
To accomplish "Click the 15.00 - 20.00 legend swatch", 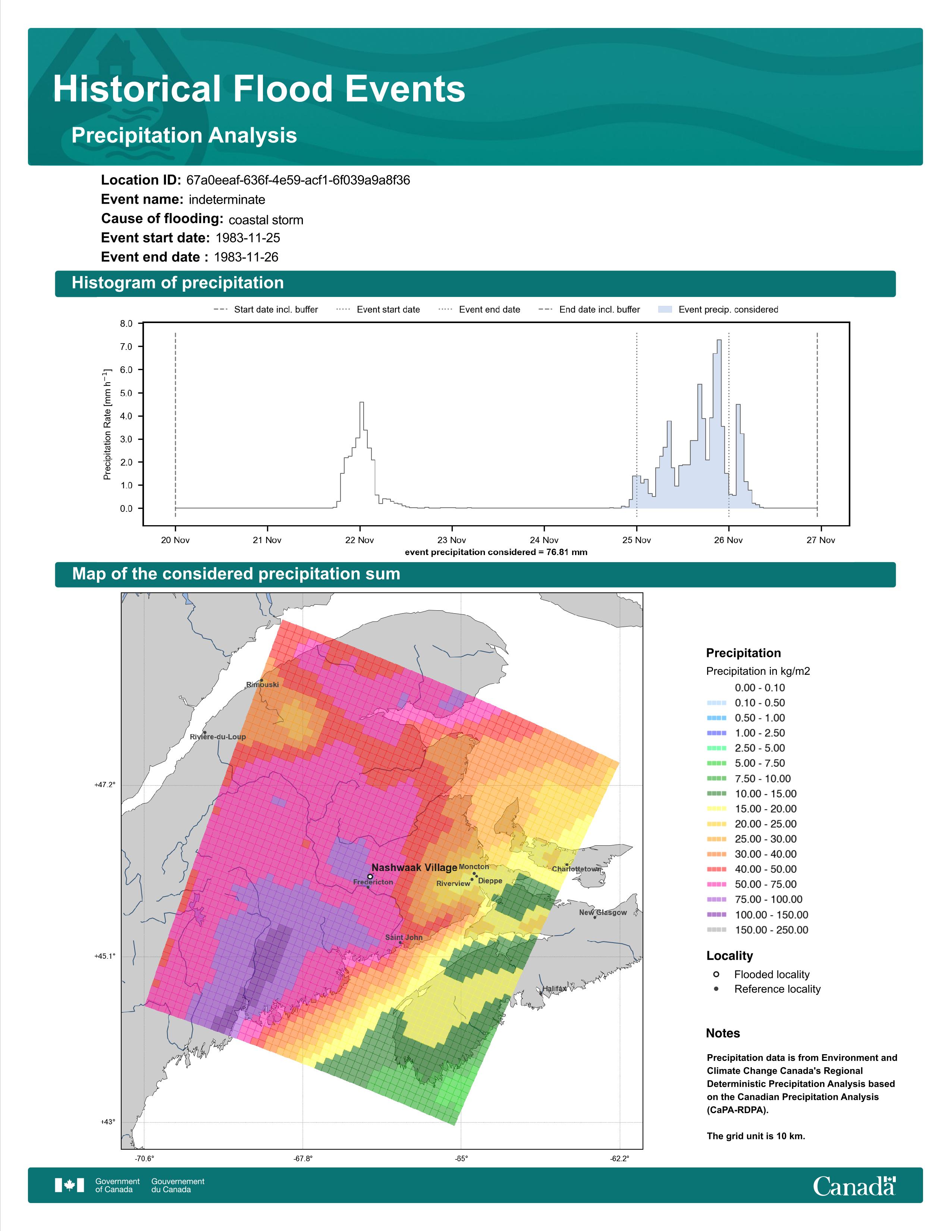I will tap(717, 809).
